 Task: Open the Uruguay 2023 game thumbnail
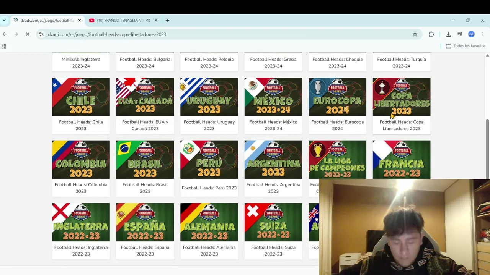[209, 97]
